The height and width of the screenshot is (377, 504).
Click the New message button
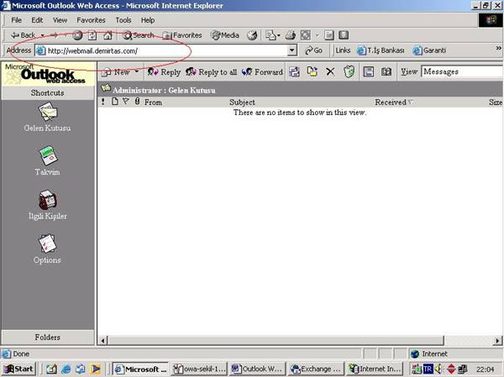(116, 72)
